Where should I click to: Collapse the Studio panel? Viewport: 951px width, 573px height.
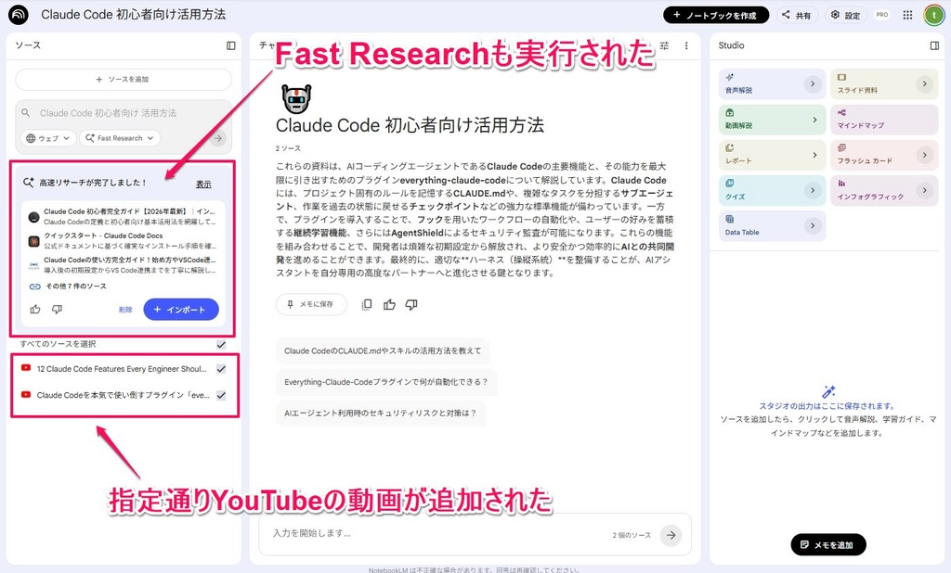tap(934, 45)
